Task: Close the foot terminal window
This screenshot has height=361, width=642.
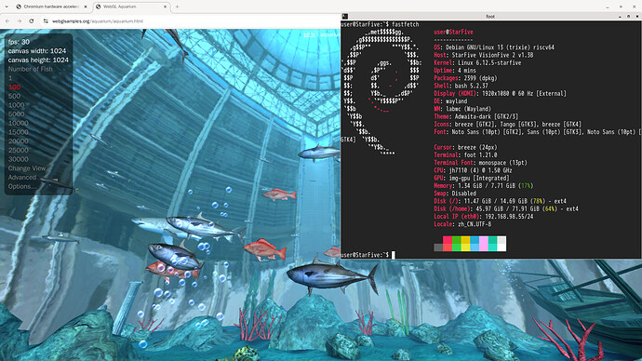Action: 637,17
